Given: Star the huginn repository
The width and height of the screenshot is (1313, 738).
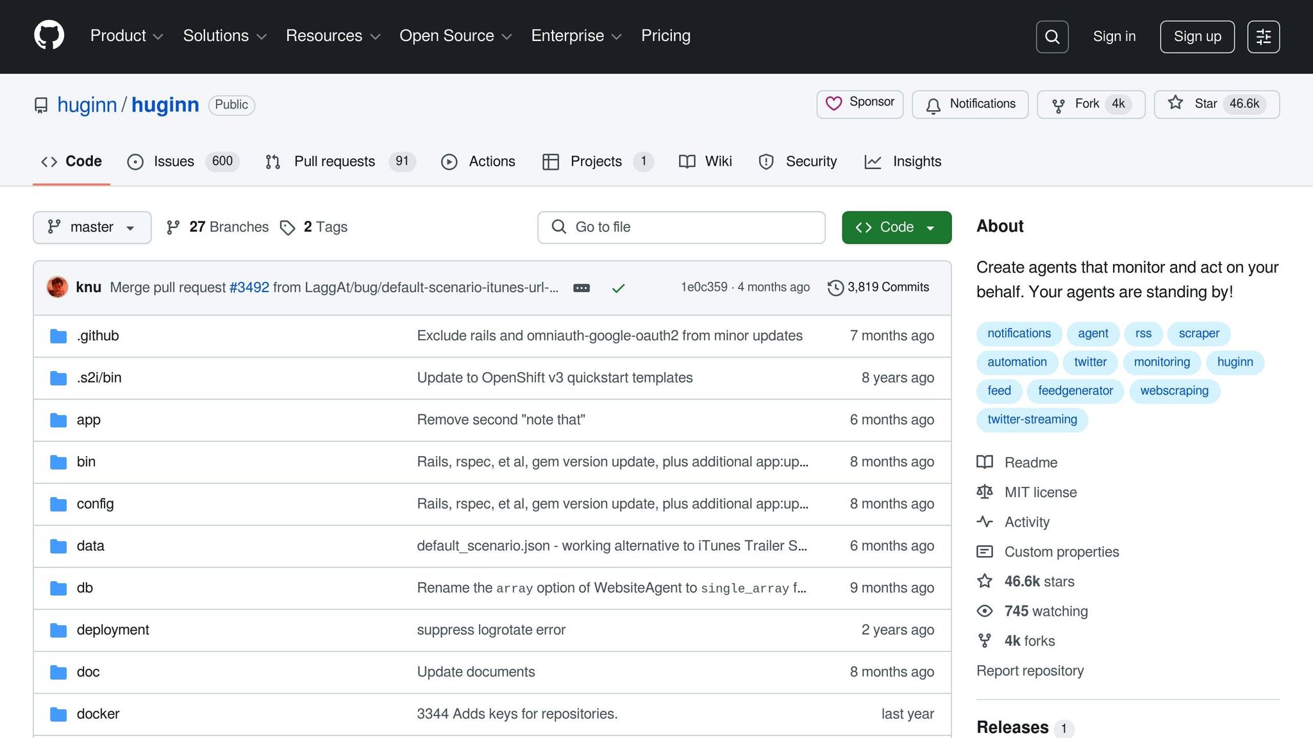Looking at the screenshot, I should 1217,104.
